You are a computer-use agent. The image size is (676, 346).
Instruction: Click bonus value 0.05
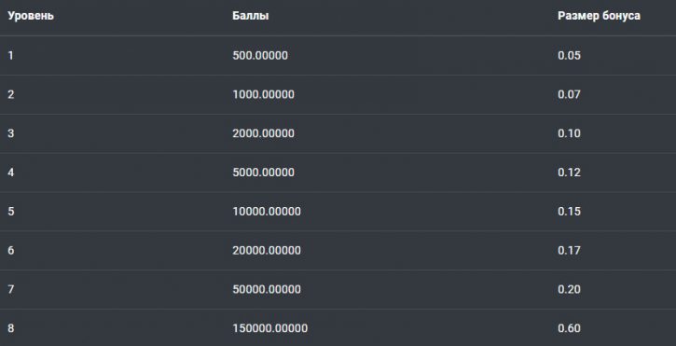[x=569, y=56]
